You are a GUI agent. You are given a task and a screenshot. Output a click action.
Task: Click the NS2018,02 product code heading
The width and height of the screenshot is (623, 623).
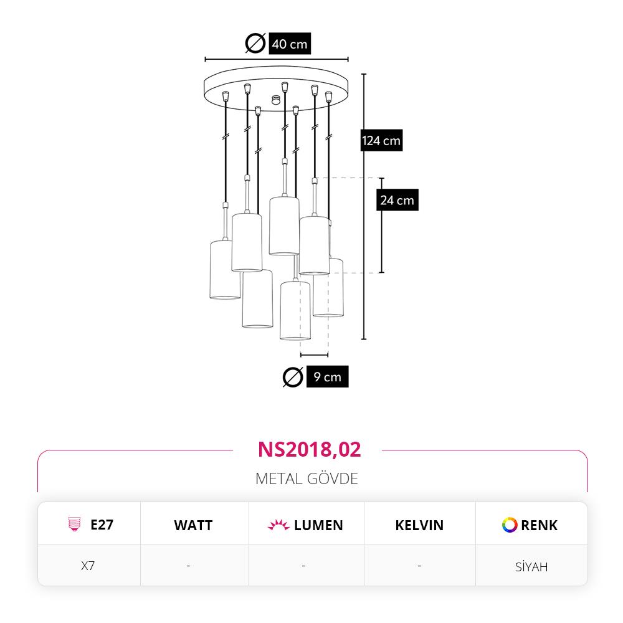[309, 449]
